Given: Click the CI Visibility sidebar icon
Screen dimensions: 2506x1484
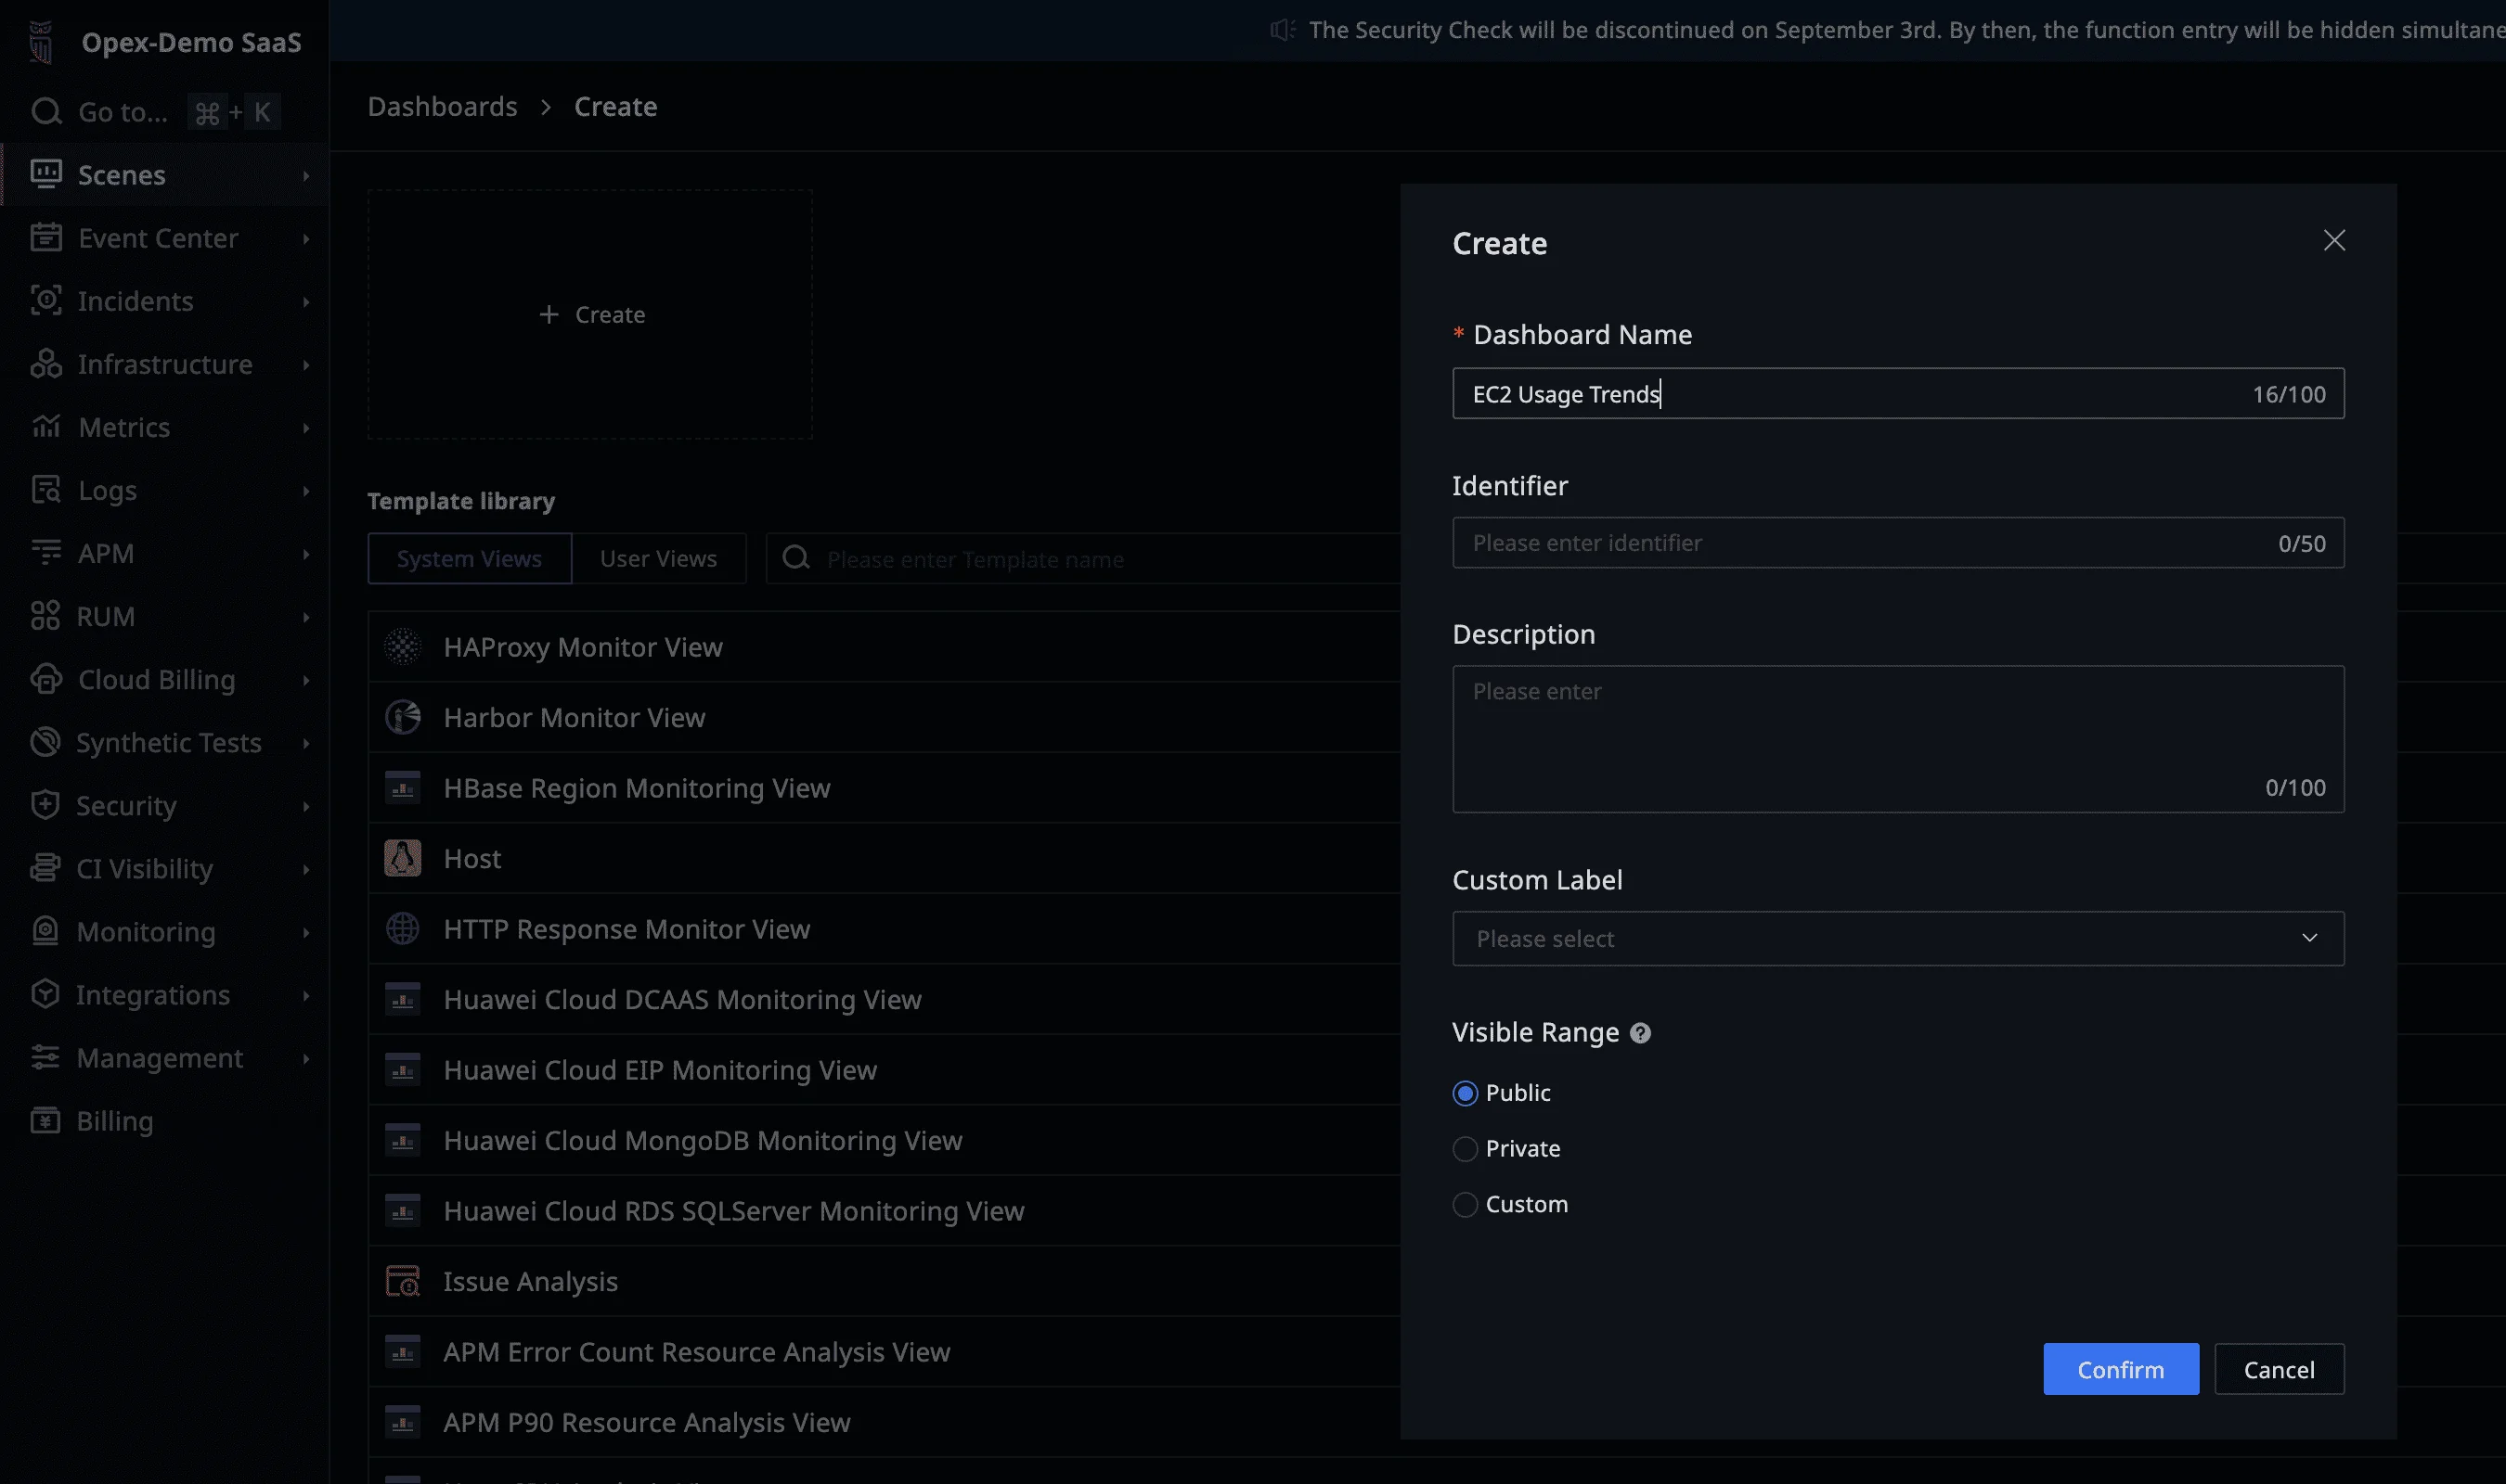Looking at the screenshot, I should (x=45, y=868).
